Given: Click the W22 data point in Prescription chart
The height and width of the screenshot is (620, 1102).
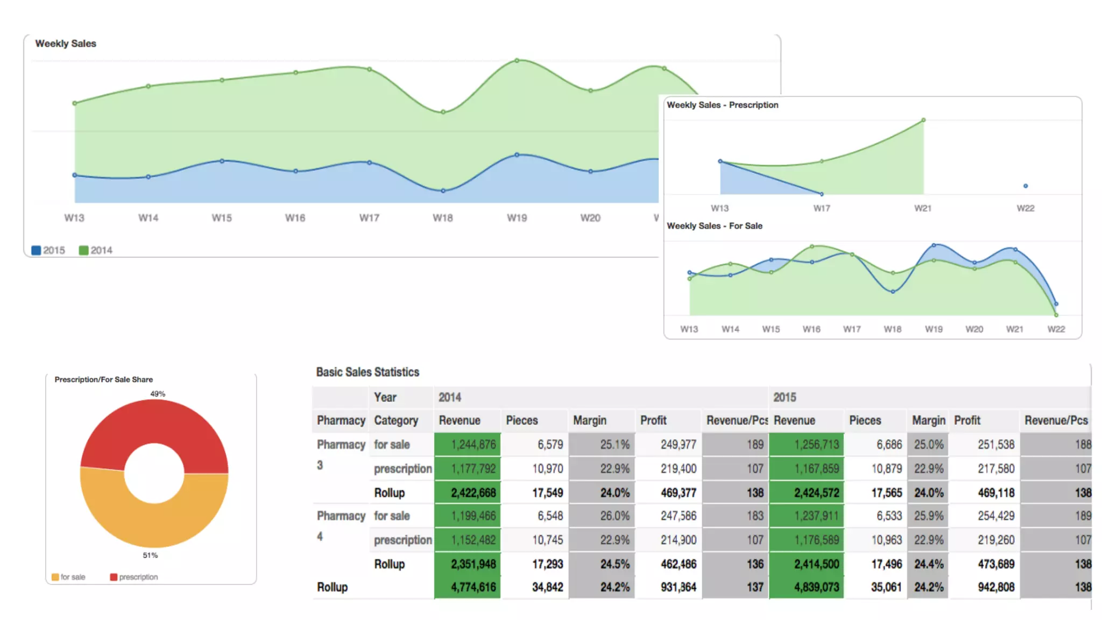Looking at the screenshot, I should point(1026,186).
